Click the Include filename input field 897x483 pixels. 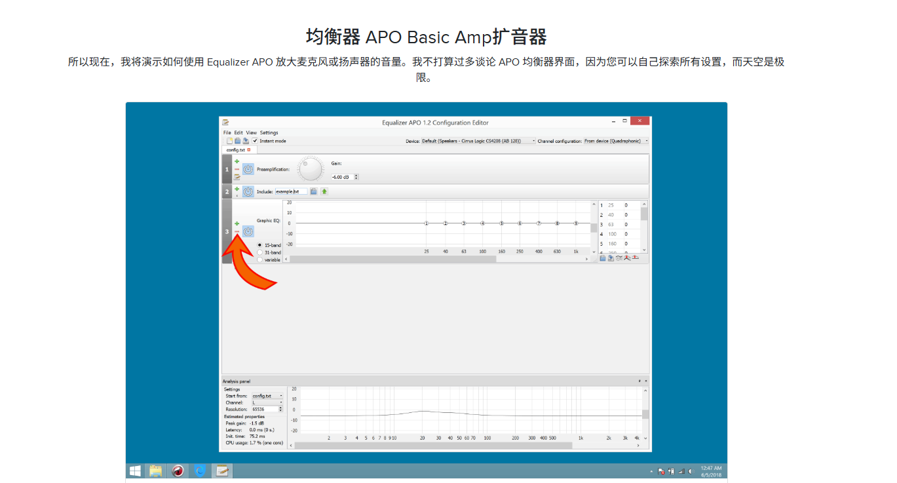click(x=291, y=191)
